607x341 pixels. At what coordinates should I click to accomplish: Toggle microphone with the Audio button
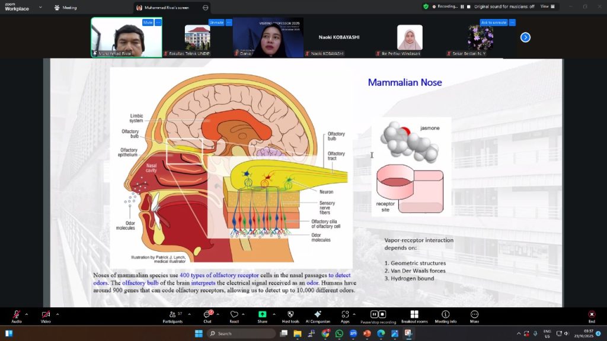pos(16,314)
